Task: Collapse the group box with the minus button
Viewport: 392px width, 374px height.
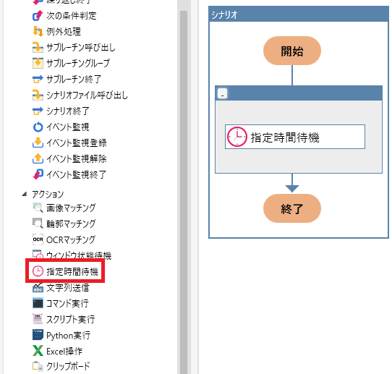Action: (222, 94)
